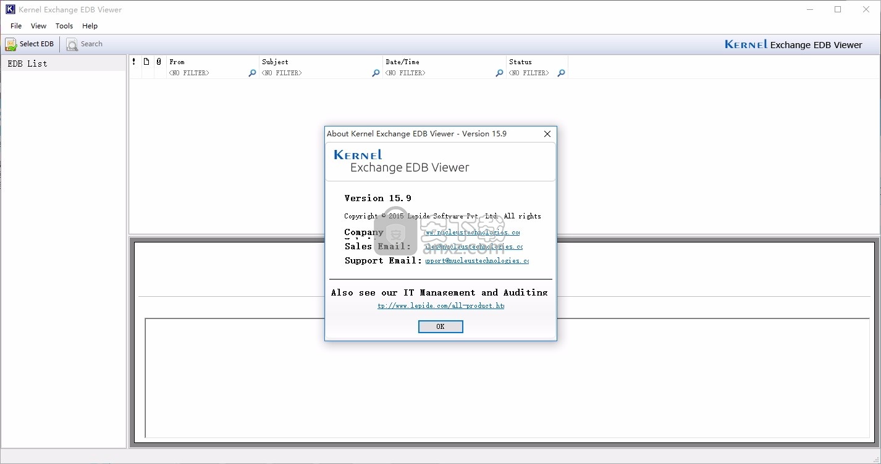Screen dimensions: 881x464
Task: Click OK in the About dialog
Action: (x=440, y=326)
